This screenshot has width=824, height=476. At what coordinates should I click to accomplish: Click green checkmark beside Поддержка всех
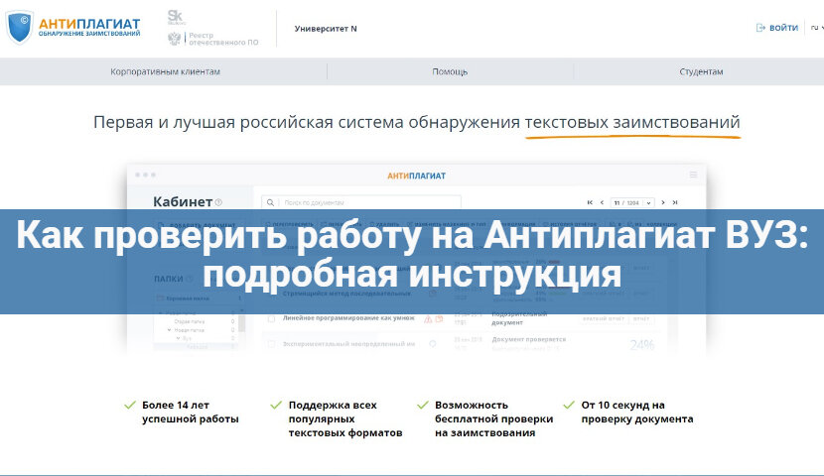[x=276, y=405]
